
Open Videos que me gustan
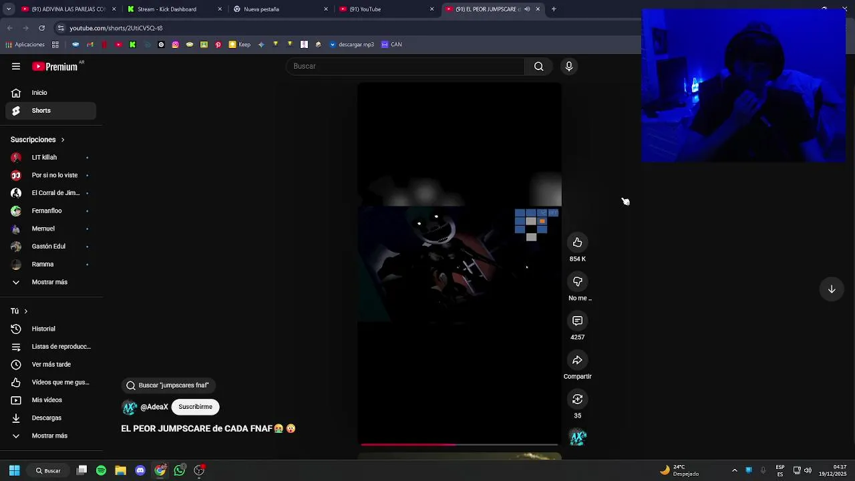51,382
